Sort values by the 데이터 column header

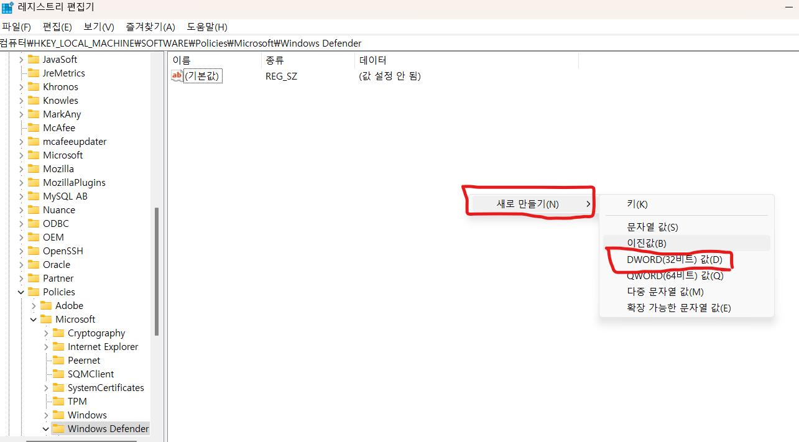click(x=466, y=60)
